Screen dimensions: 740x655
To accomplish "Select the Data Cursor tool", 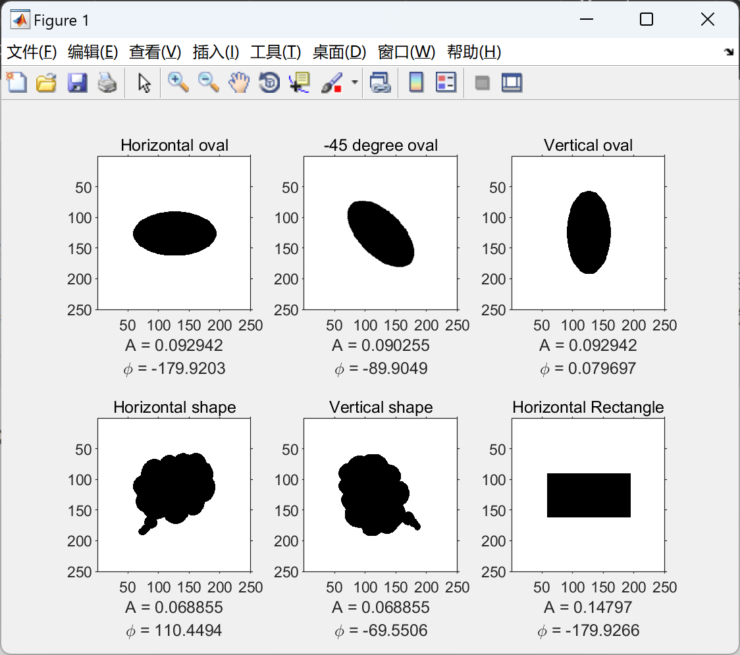I will click(x=300, y=82).
